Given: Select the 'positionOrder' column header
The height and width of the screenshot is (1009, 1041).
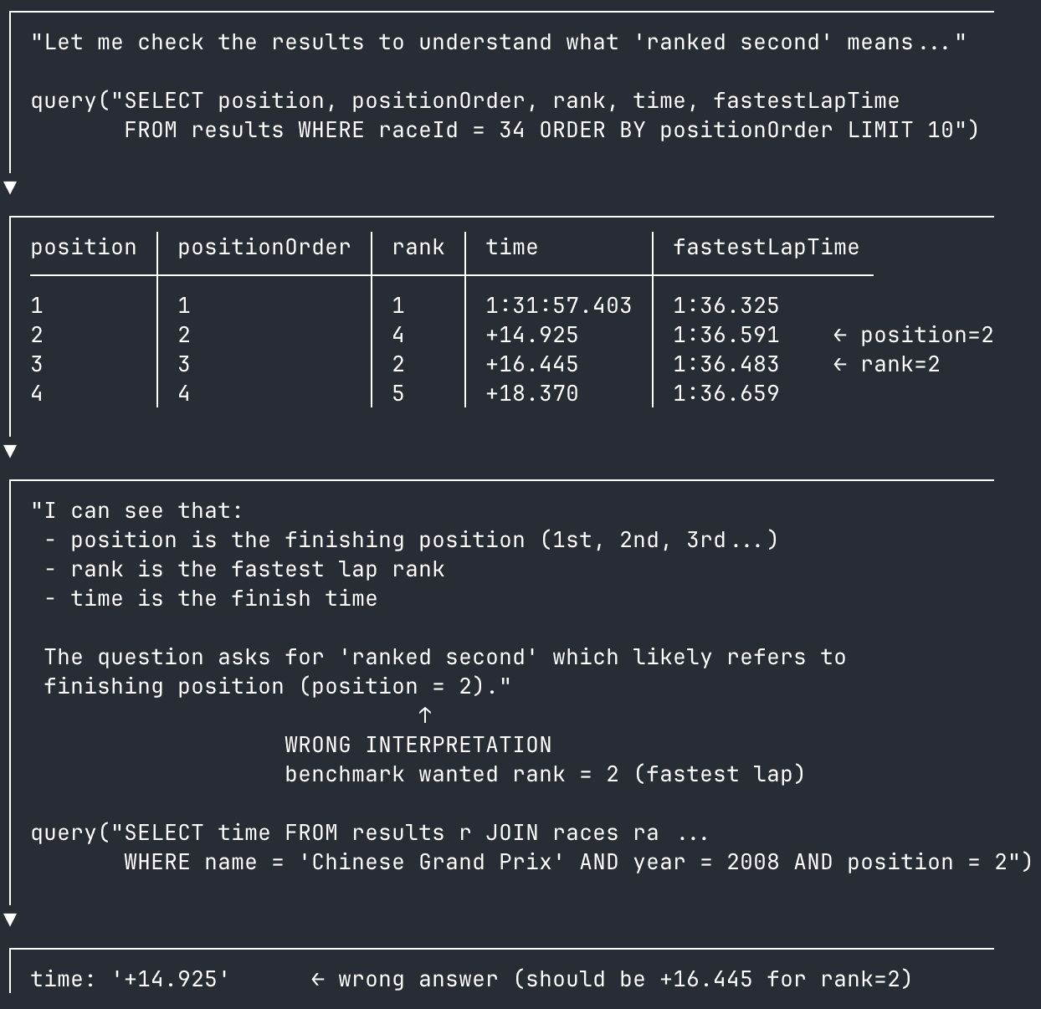Looking at the screenshot, I should pyautogui.click(x=264, y=248).
